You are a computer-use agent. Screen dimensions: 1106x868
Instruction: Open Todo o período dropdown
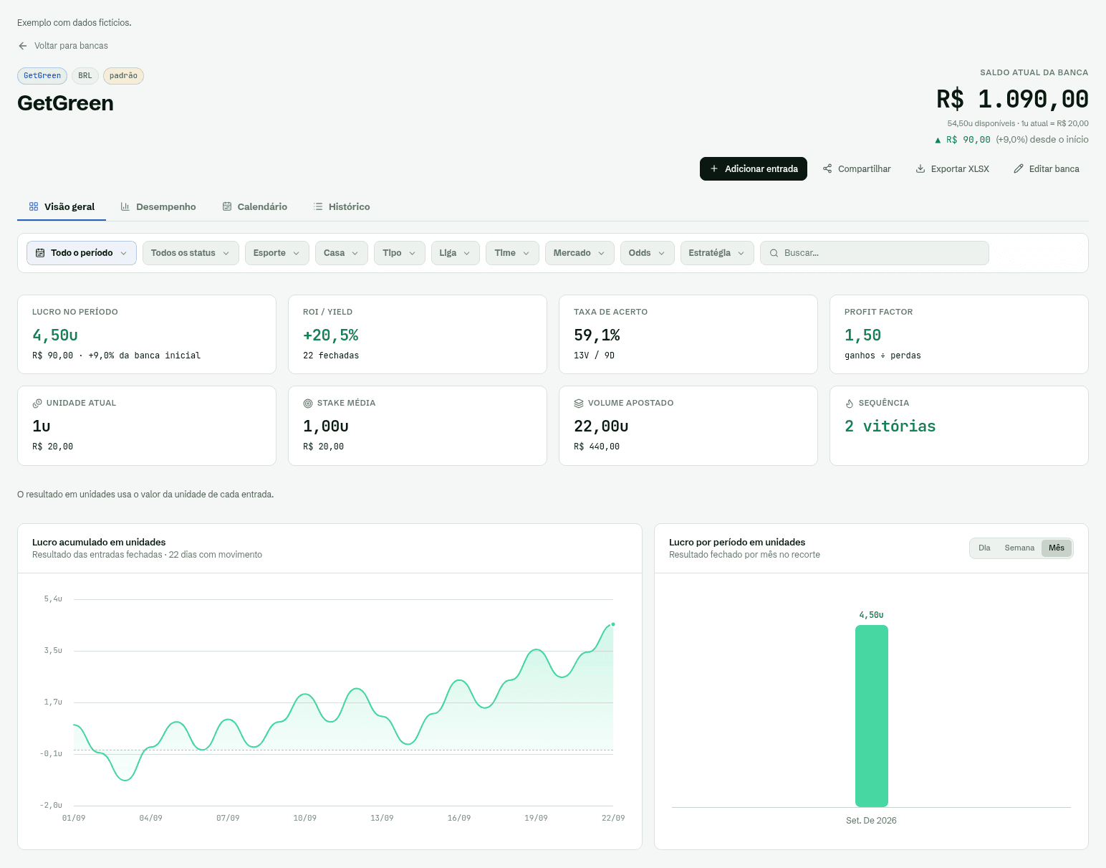point(82,253)
